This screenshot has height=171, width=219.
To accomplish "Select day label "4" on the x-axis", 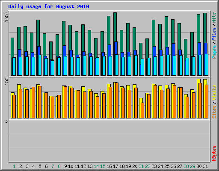I will (x=33, y=166).
